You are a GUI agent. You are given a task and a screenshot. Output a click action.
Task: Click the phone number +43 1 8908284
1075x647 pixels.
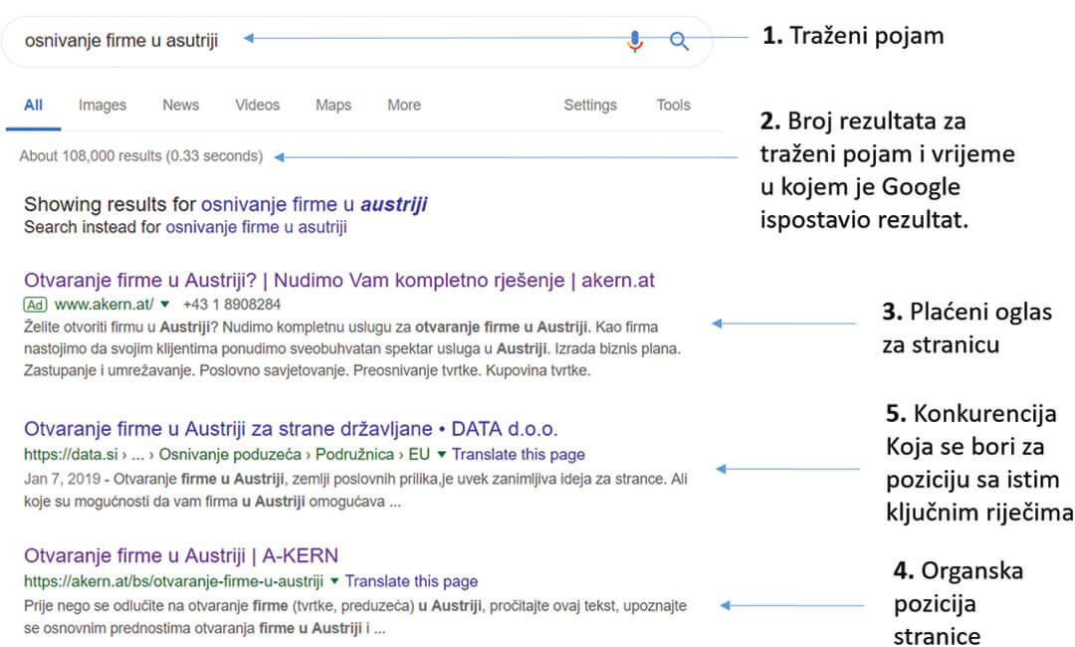click(x=232, y=305)
